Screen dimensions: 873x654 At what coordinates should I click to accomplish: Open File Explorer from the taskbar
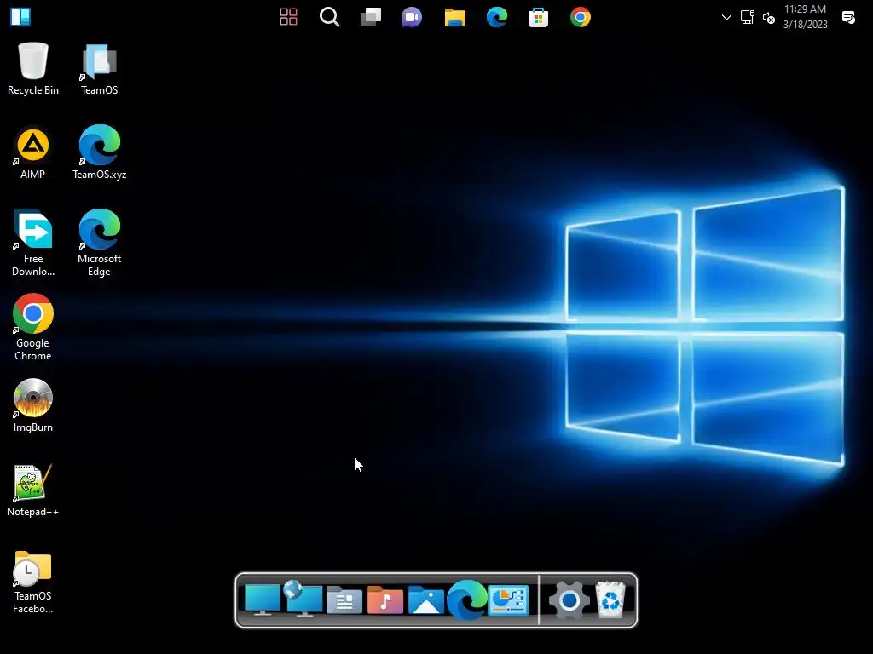pos(455,17)
